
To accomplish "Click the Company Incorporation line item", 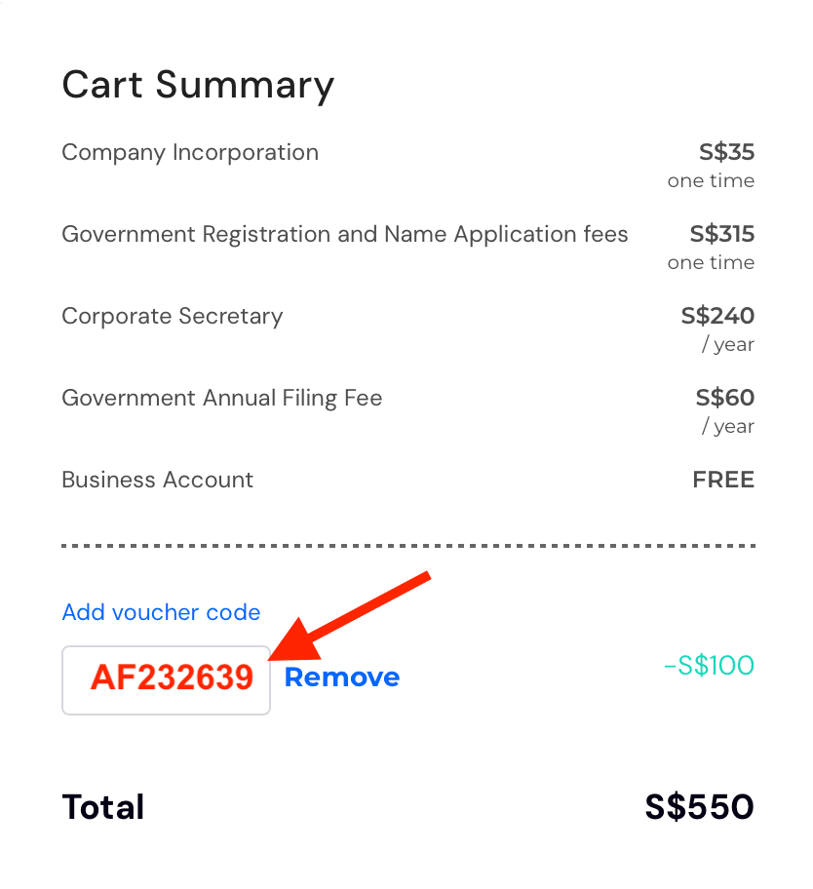I will pos(190,152).
